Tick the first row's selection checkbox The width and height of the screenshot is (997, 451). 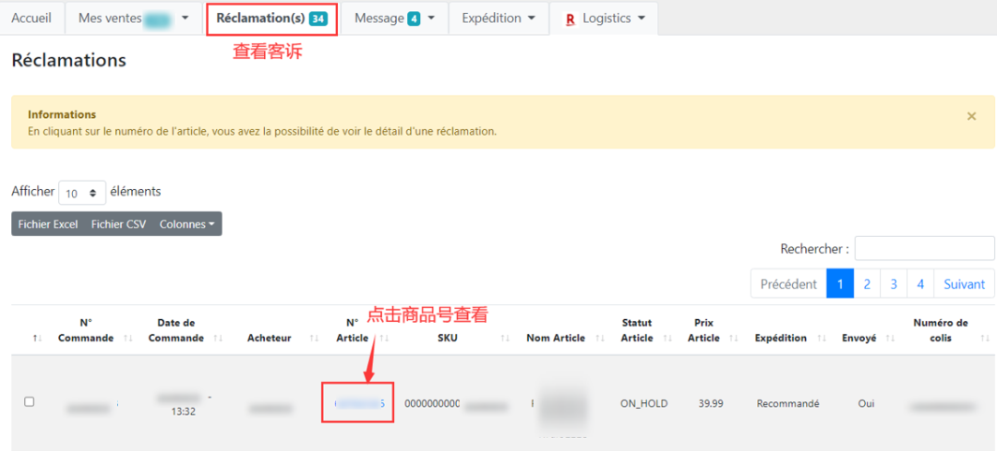click(29, 401)
